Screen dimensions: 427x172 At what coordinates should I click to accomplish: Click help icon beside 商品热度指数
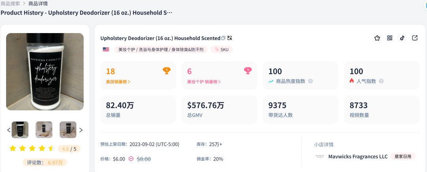[310, 81]
